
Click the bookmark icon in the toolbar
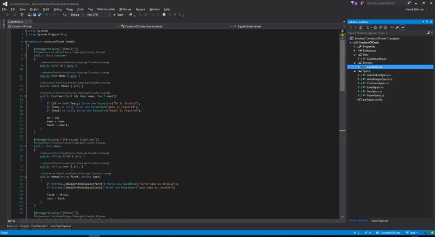click(x=164, y=15)
